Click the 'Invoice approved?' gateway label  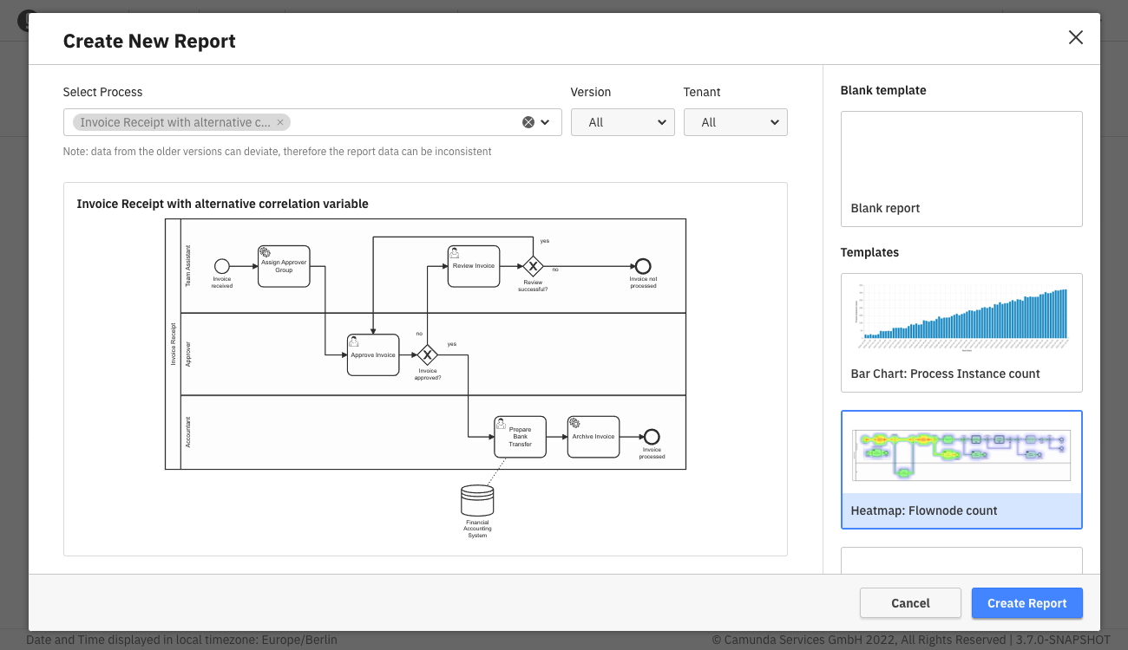428,374
